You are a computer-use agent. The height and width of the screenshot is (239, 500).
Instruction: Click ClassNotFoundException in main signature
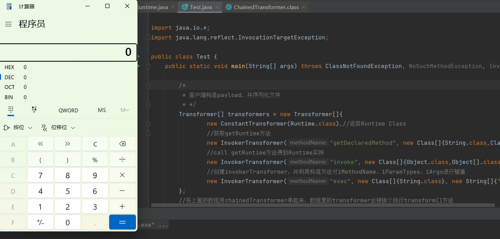click(x=364, y=66)
